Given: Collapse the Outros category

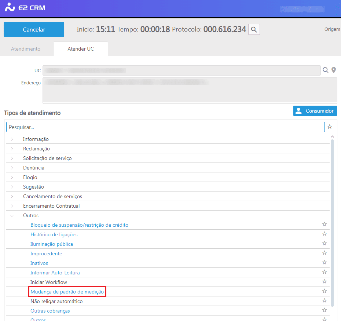Looking at the screenshot, I should (x=12, y=215).
